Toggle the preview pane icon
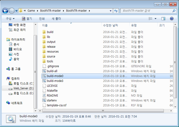Viewport: 179px width, 127px height. coord(163,19)
